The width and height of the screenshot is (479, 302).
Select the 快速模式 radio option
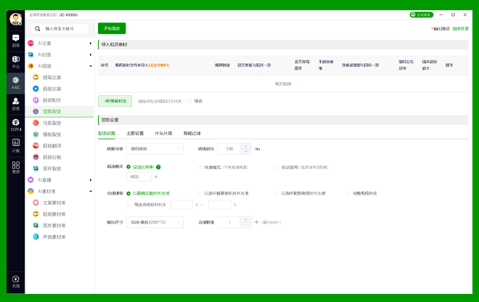pos(200,167)
